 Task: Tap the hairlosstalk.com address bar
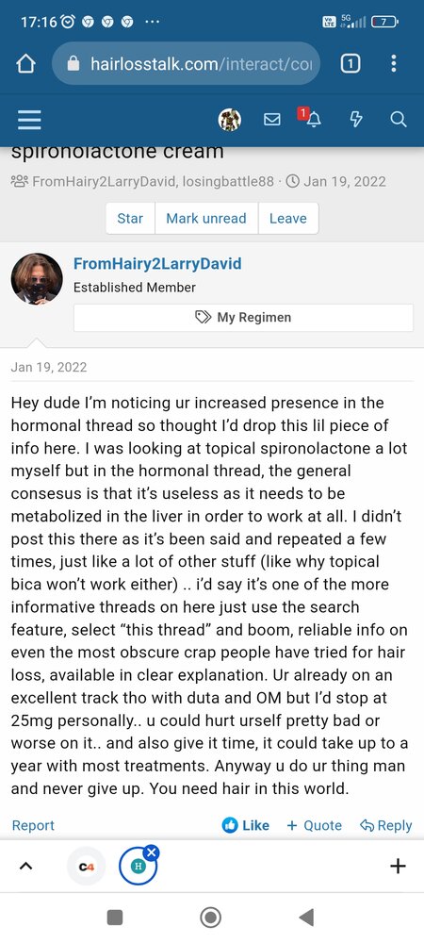click(187, 63)
